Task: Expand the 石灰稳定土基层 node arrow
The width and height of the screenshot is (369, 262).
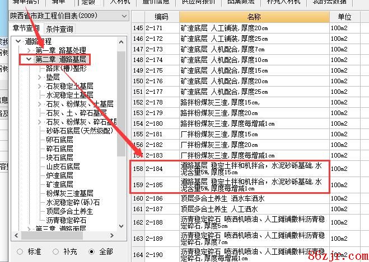Action: click(x=39, y=86)
